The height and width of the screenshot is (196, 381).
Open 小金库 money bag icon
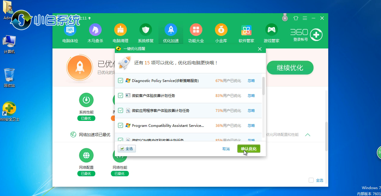point(221,30)
